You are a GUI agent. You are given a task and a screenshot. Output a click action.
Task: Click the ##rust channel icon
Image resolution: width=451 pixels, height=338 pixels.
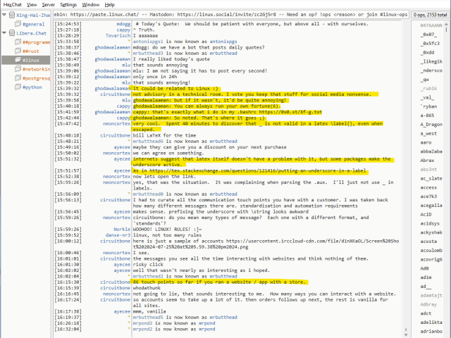point(18,51)
